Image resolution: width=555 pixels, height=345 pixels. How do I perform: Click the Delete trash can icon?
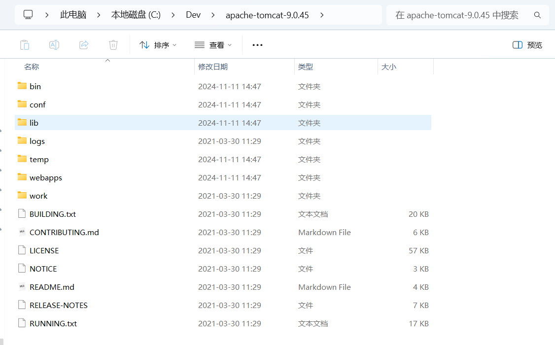click(113, 45)
